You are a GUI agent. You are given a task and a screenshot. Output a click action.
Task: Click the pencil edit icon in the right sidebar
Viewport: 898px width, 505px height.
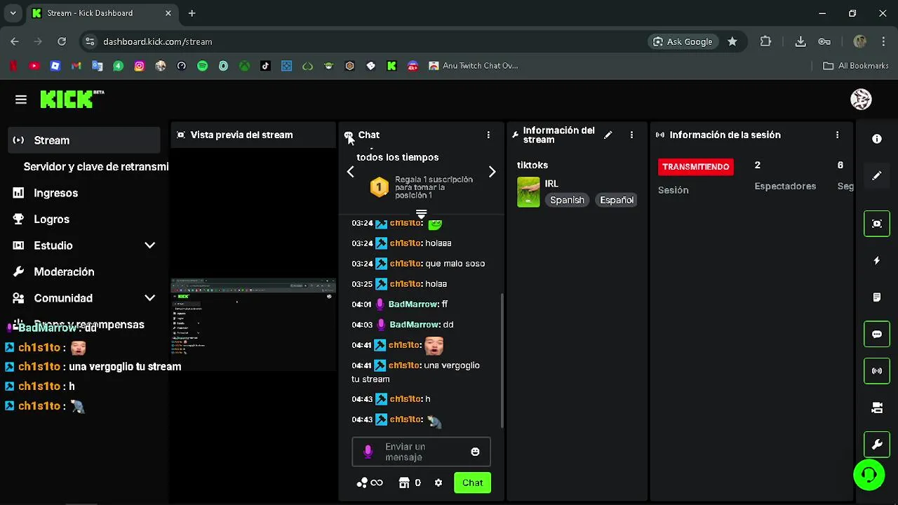(x=877, y=176)
